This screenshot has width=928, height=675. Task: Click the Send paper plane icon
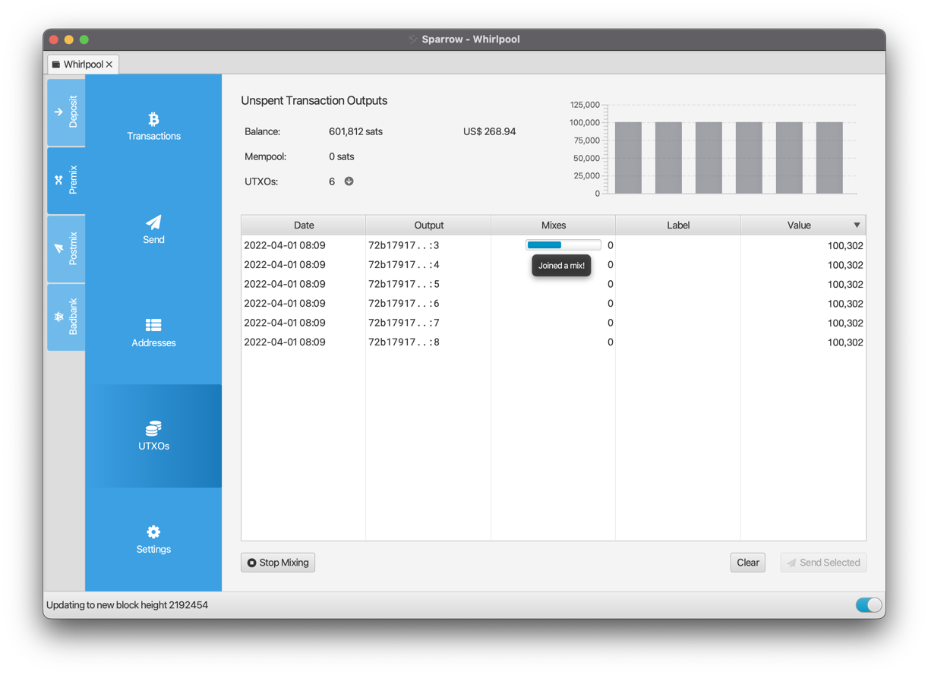153,222
